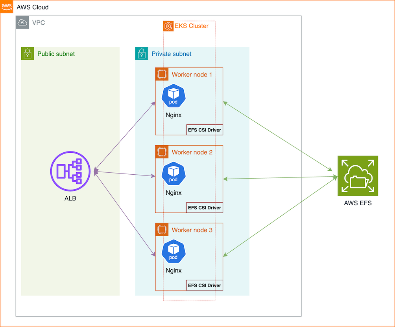This screenshot has height=327, width=395.
Task: Click the Nginx label in Worker node 3
Action: 174,270
